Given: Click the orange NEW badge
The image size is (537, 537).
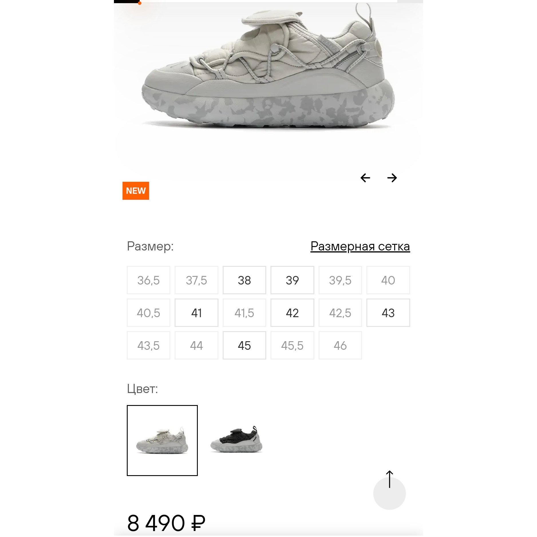Looking at the screenshot, I should 136,191.
